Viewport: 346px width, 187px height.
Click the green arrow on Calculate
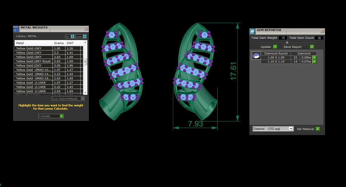pyautogui.click(x=61, y=116)
